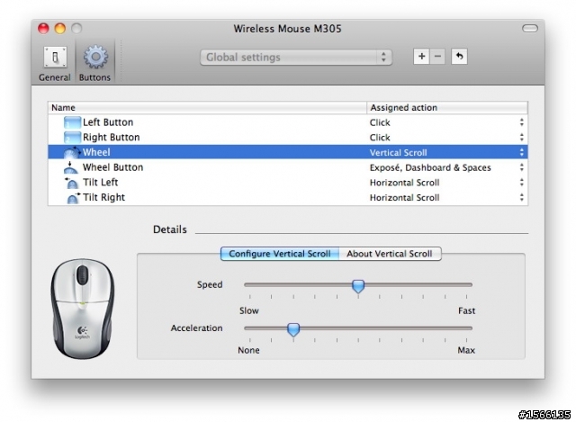Click Left Button 'Click' action text

coord(380,122)
